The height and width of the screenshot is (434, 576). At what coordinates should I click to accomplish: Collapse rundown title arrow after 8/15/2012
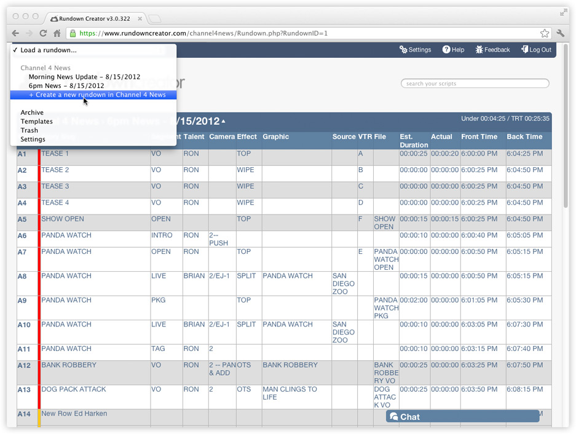[x=223, y=122]
